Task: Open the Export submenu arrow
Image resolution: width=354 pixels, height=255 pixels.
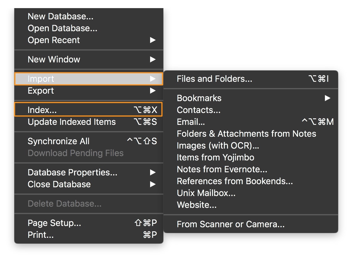Action: [153, 91]
